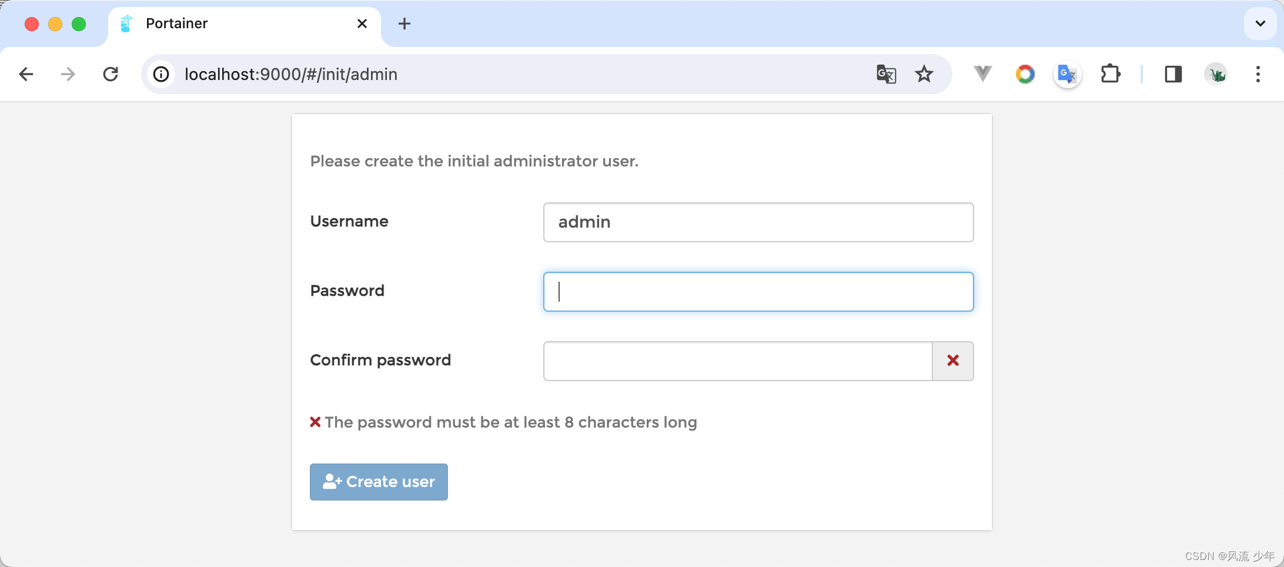Click the browser Forward arrow

pyautogui.click(x=68, y=74)
